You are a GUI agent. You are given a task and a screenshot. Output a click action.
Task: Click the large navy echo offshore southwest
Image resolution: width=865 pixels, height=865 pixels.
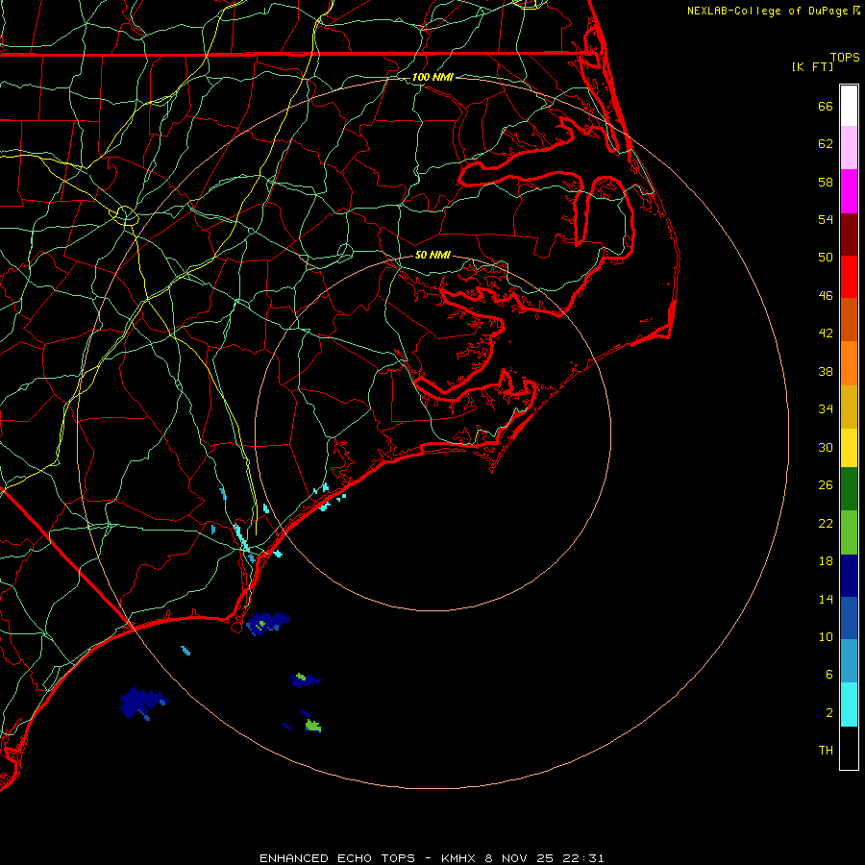pos(141,703)
